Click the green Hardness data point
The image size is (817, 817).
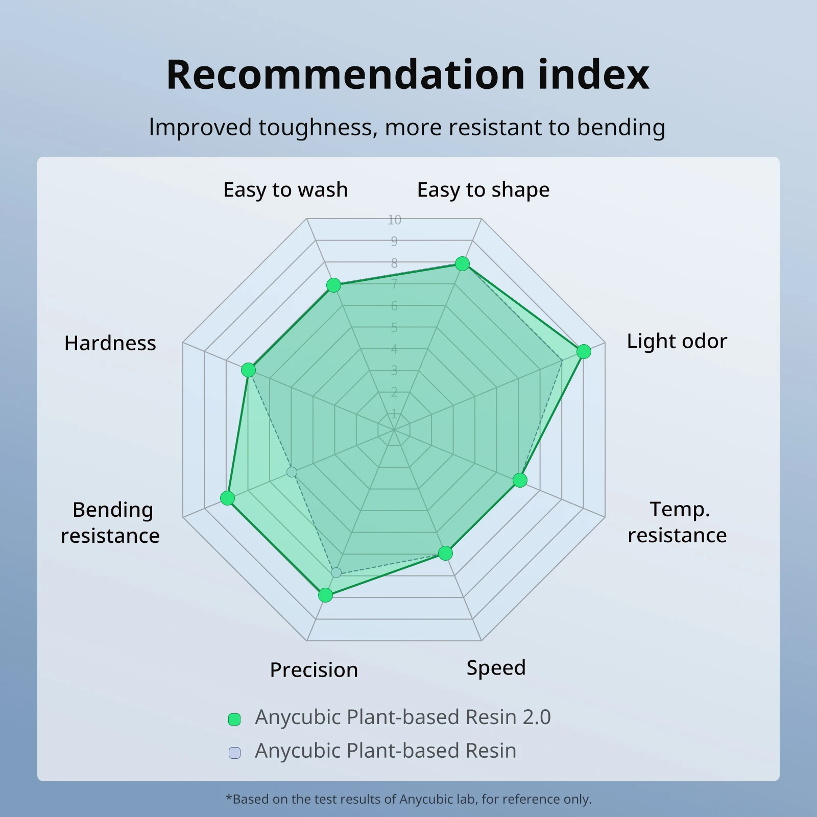pos(248,370)
